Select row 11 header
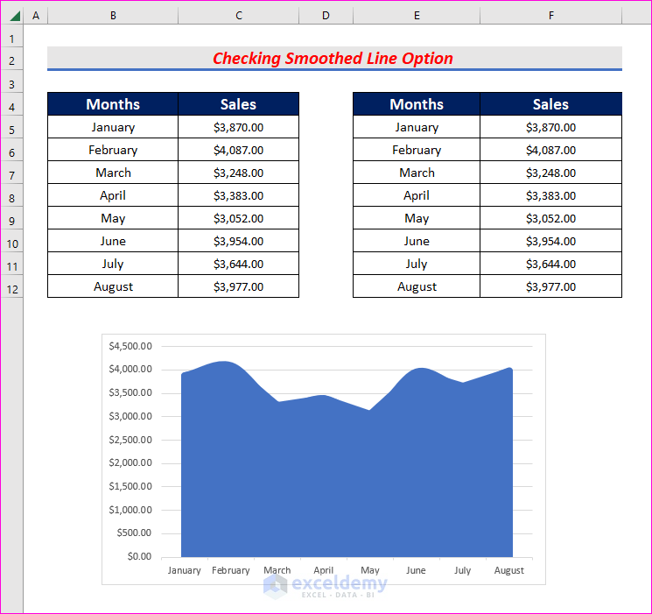The width and height of the screenshot is (652, 614). (x=12, y=264)
